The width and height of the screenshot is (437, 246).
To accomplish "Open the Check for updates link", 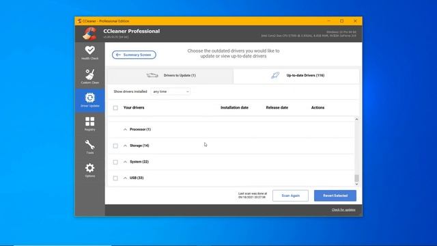I will [x=343, y=210].
